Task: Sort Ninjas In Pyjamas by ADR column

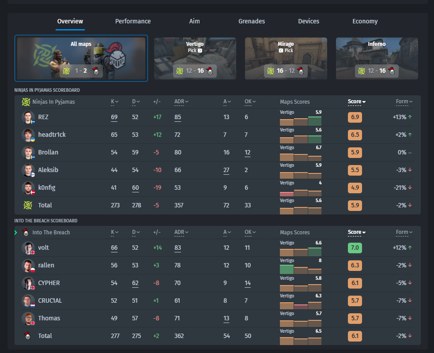Action: [181, 102]
